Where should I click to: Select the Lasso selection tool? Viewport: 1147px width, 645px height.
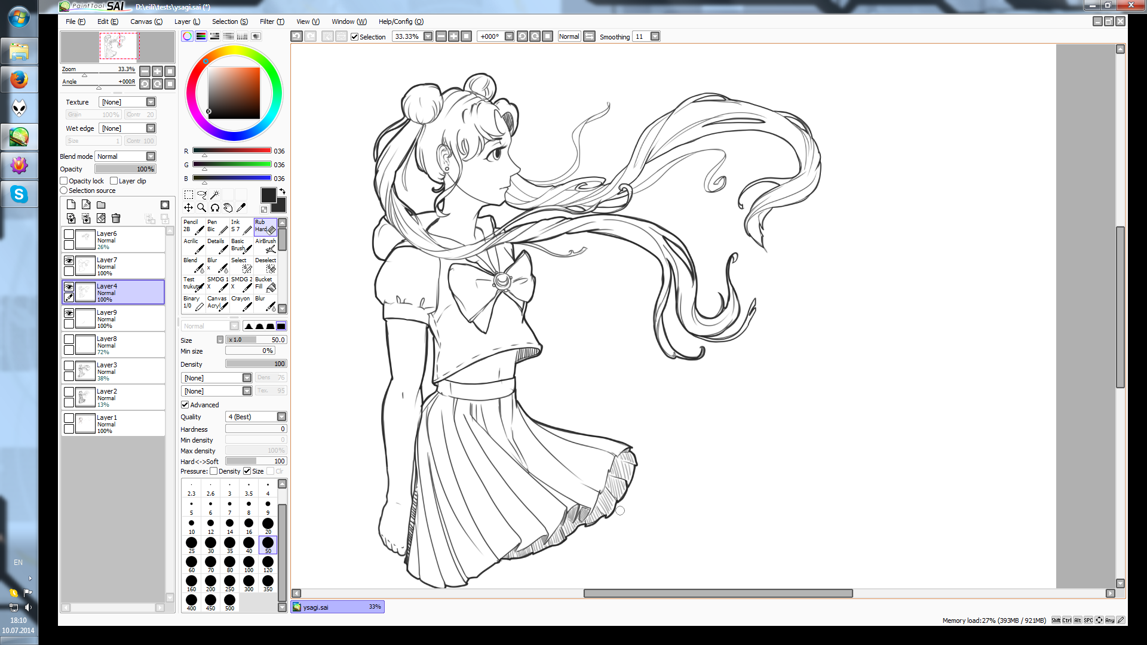coord(201,195)
